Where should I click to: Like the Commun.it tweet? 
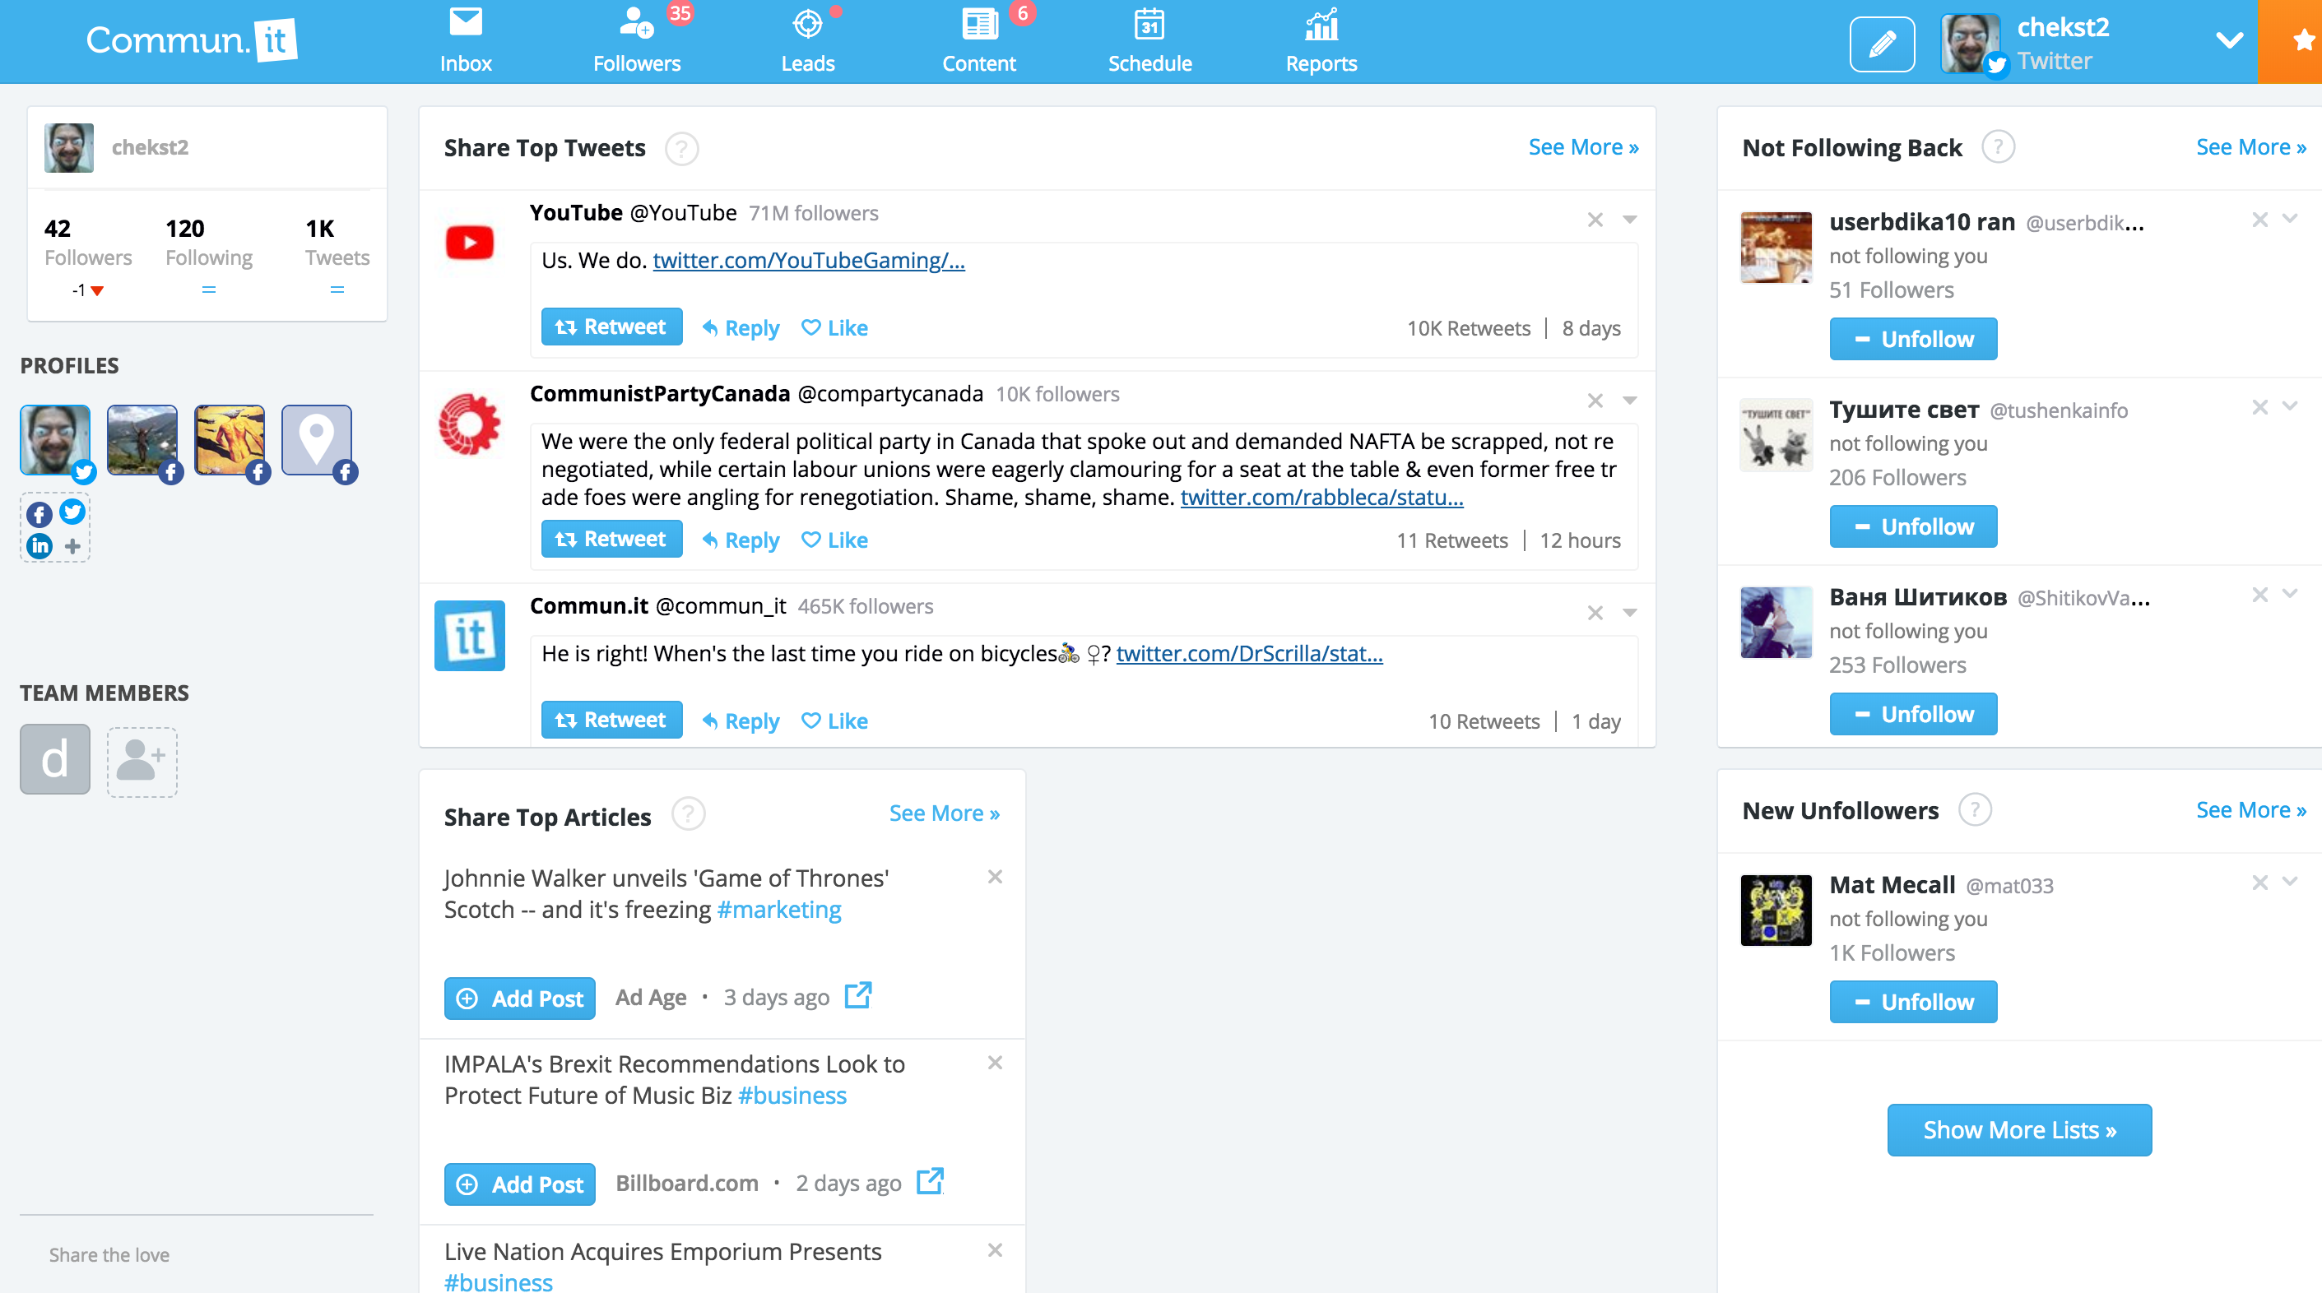pyautogui.click(x=834, y=721)
